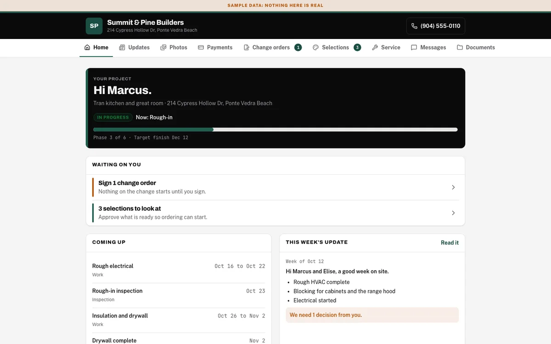Click the We need 1 decision from you notice

(372, 315)
